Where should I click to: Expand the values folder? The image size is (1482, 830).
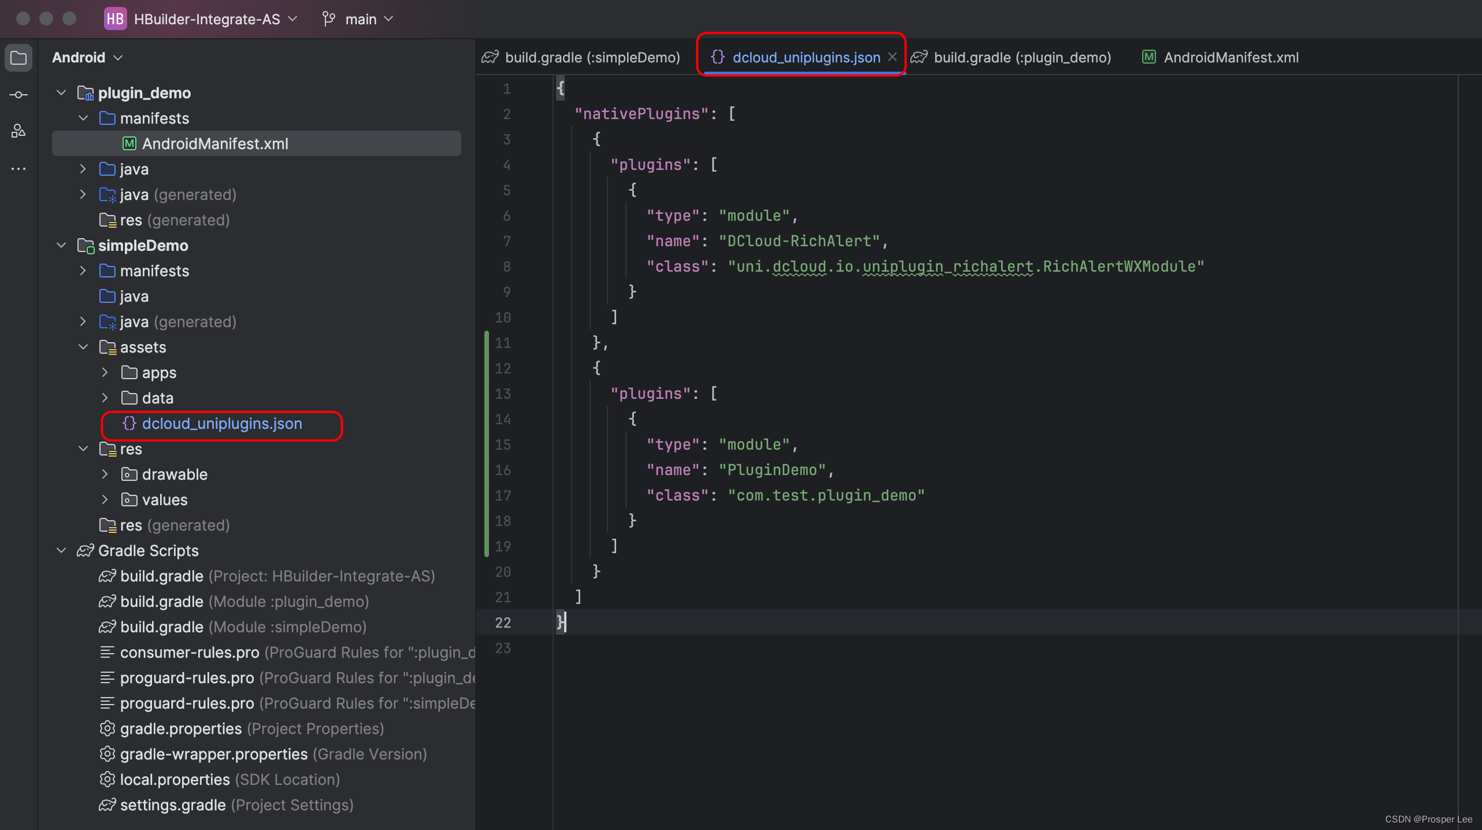click(x=105, y=499)
